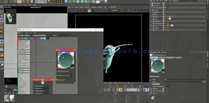Click the dark sphere icon beside the lock
This screenshot has width=209, height=103.
[93, 10]
